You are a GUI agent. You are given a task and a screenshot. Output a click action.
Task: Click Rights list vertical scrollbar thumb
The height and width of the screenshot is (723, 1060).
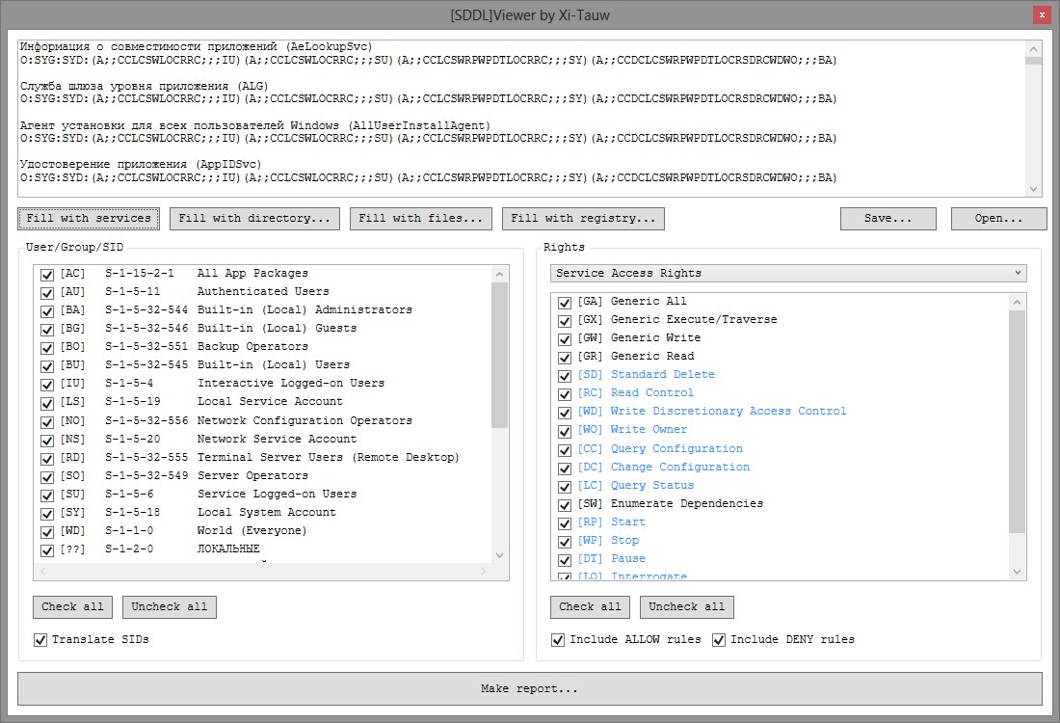tap(1017, 421)
